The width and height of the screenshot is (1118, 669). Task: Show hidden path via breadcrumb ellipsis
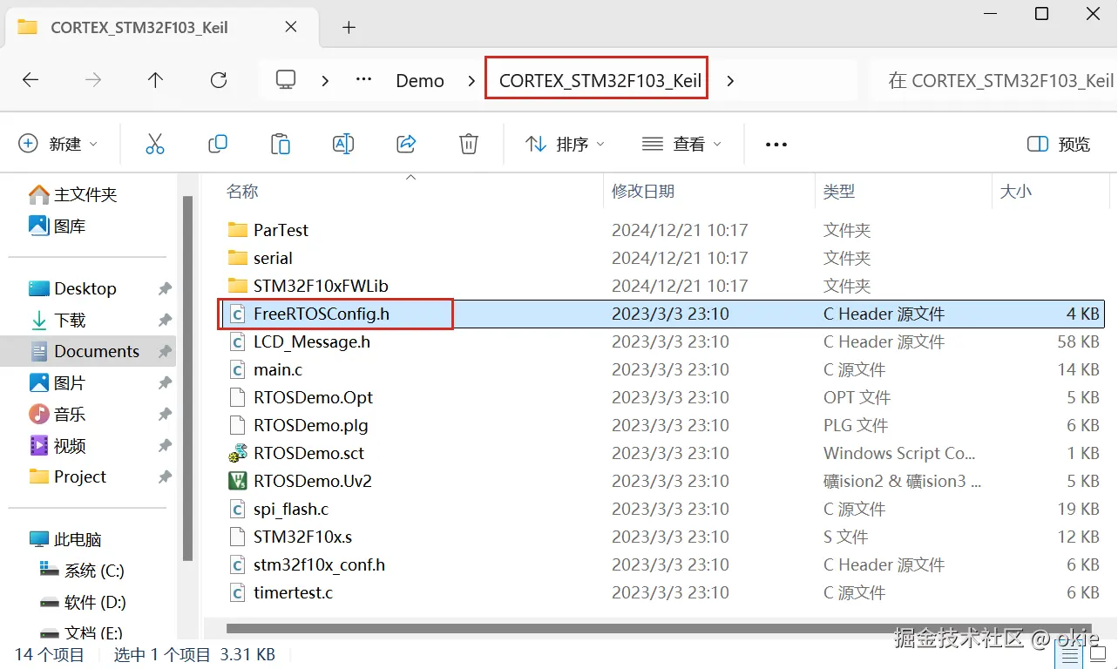point(364,80)
